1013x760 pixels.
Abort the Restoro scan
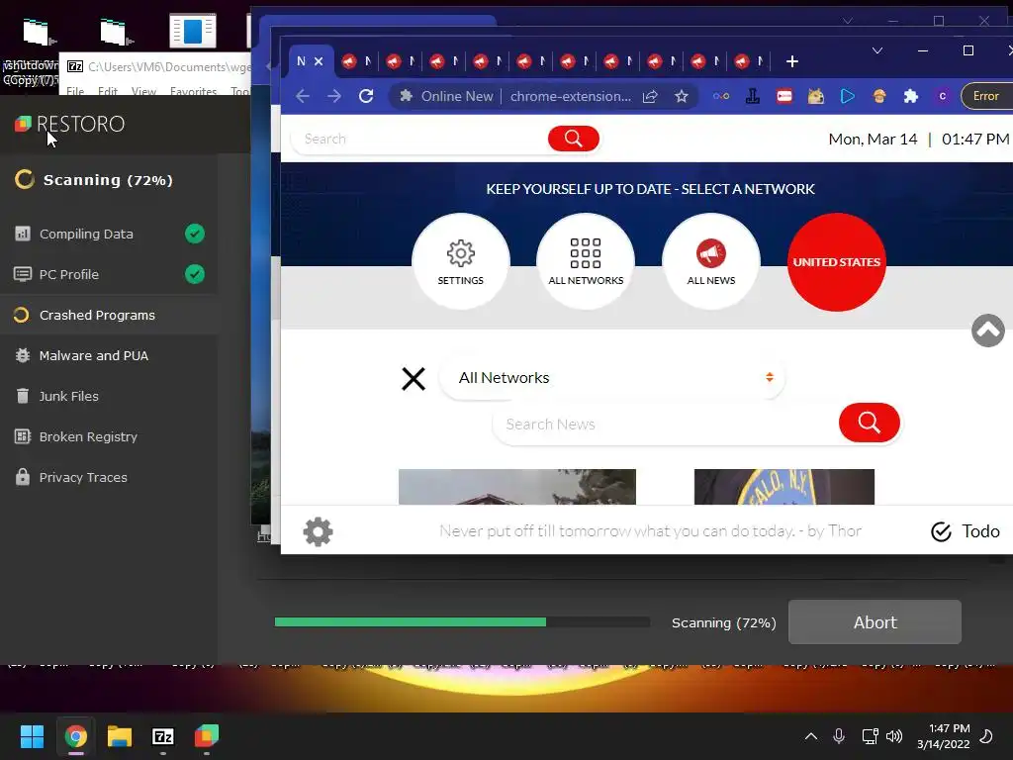[x=875, y=621]
